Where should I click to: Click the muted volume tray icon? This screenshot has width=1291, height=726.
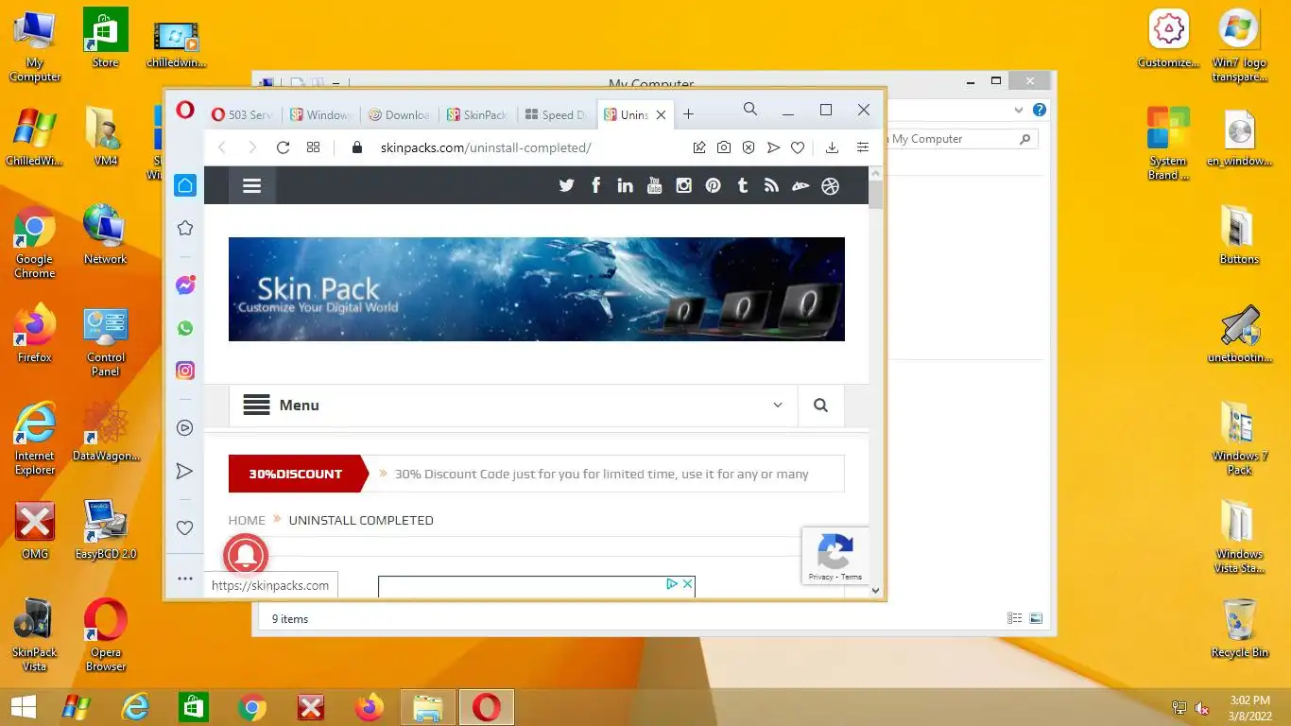click(x=1202, y=708)
